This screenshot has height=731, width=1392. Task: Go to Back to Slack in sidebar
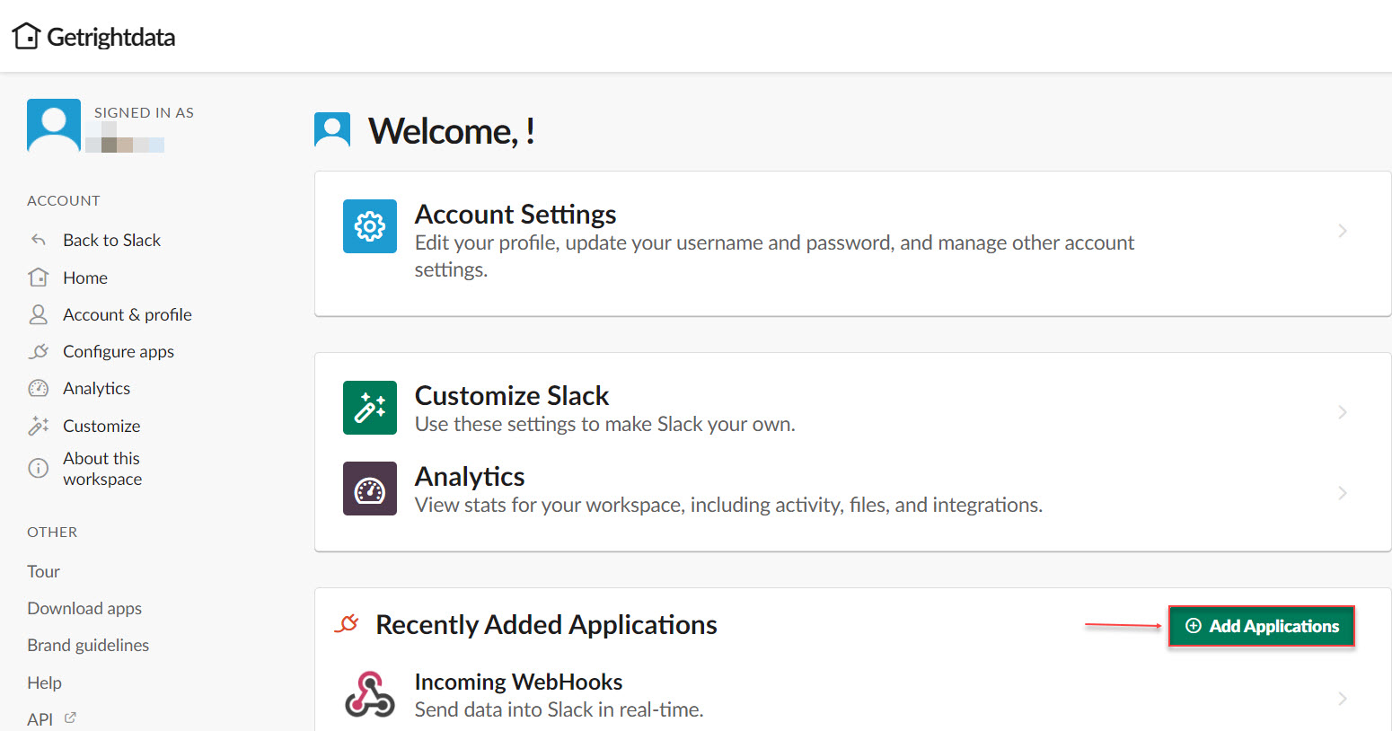[111, 240]
